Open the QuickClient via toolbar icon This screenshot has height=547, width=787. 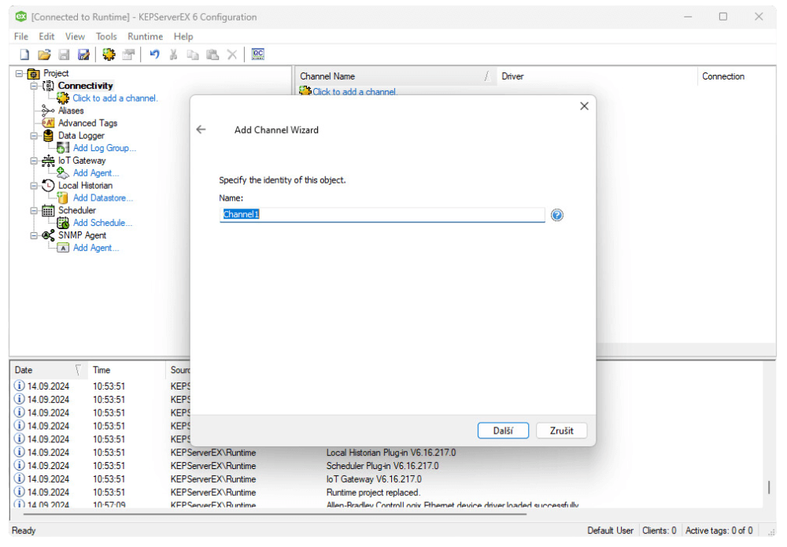[x=257, y=54]
